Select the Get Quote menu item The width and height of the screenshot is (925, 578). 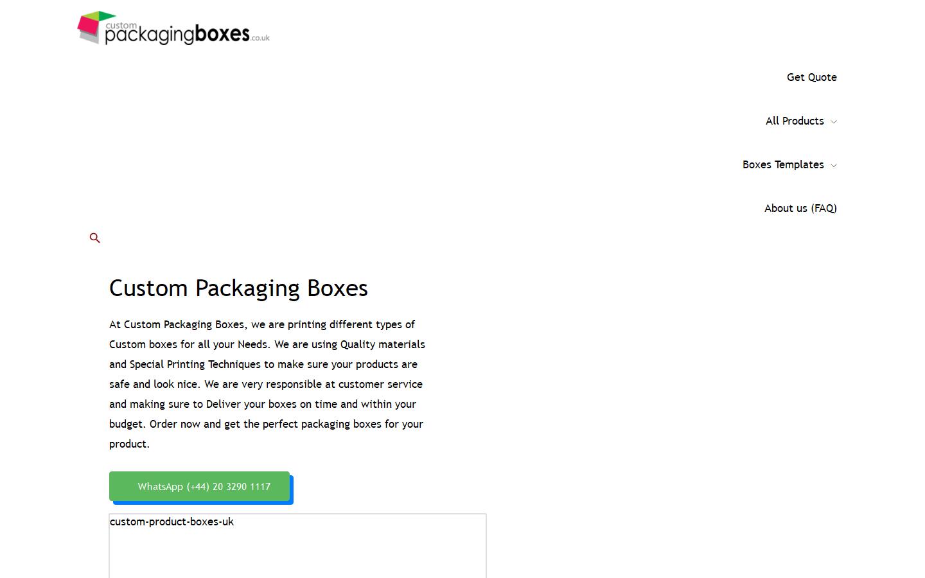click(x=811, y=77)
